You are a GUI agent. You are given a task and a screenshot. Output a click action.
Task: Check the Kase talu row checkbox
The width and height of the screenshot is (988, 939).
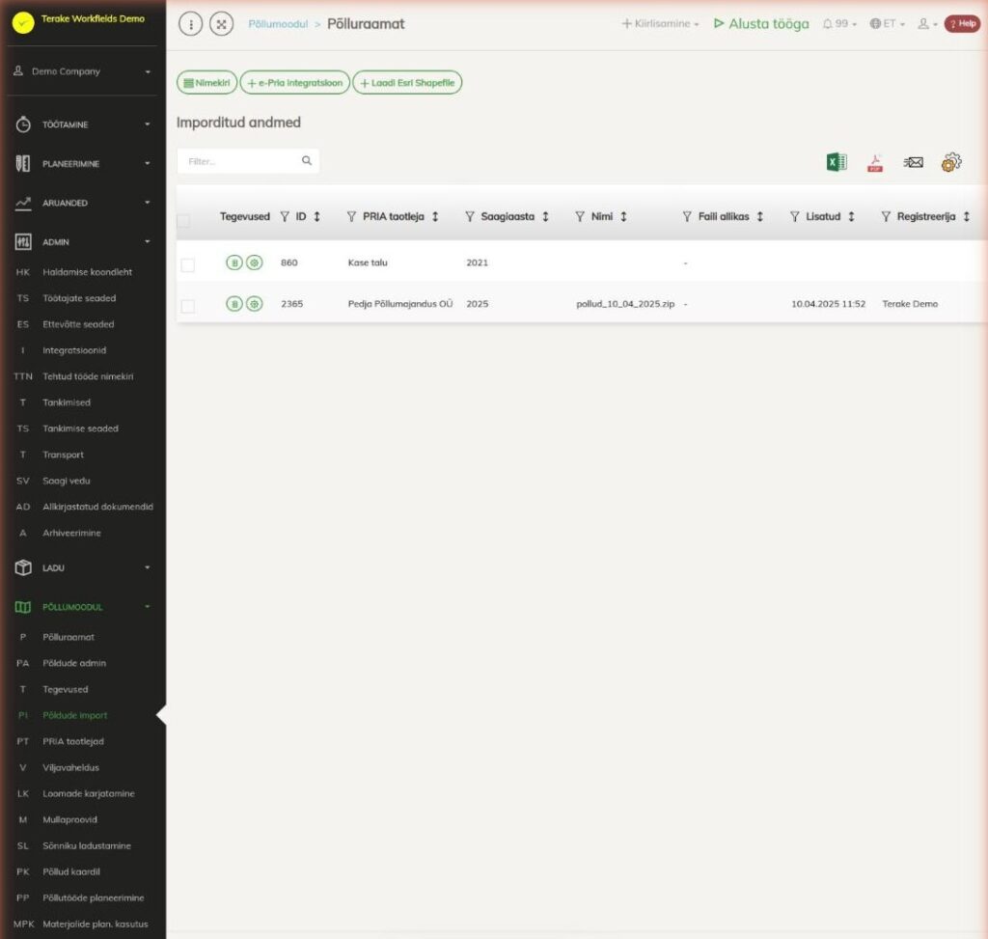coord(188,264)
